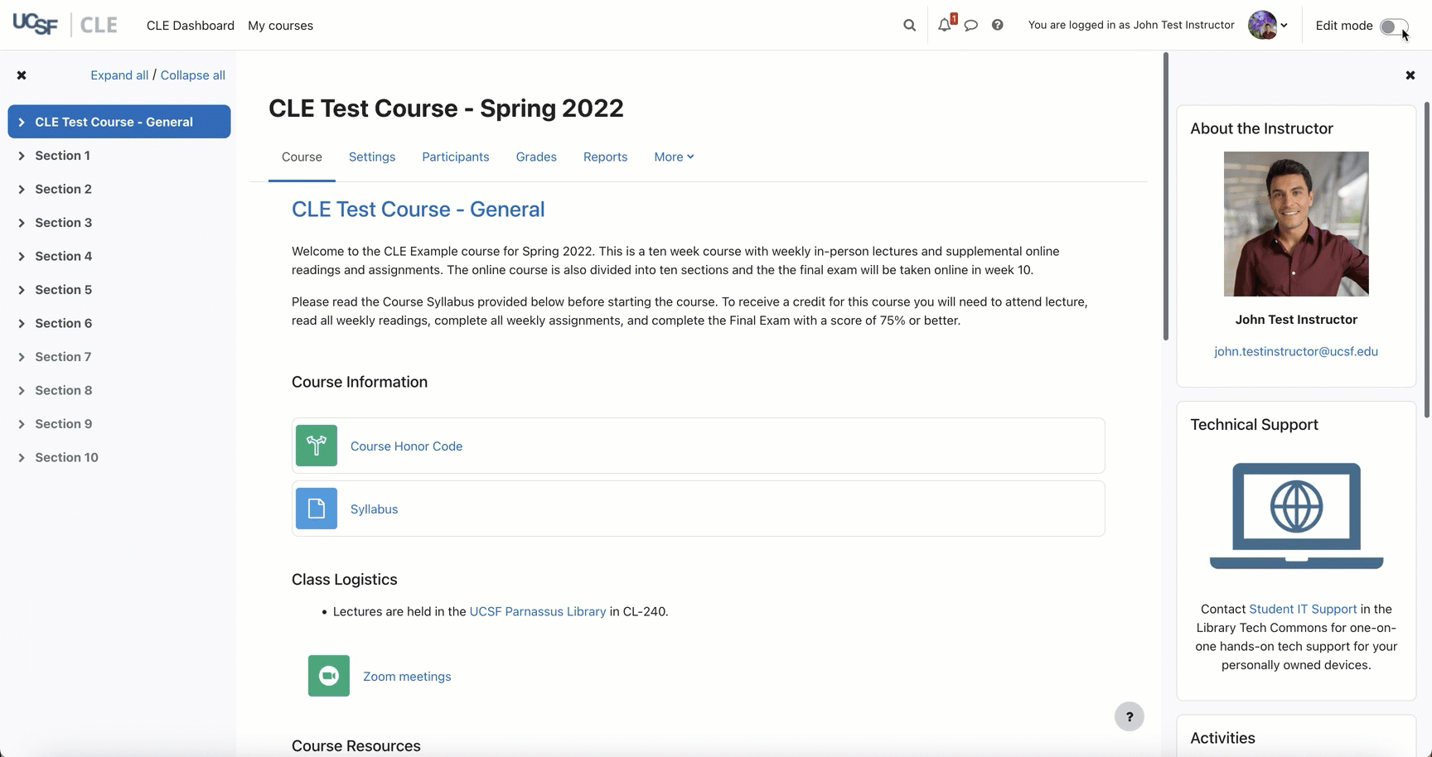Expand Section 6 chevron
The height and width of the screenshot is (757, 1432).
coord(22,324)
